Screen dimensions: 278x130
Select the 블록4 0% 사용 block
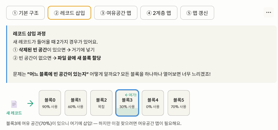click(153, 103)
